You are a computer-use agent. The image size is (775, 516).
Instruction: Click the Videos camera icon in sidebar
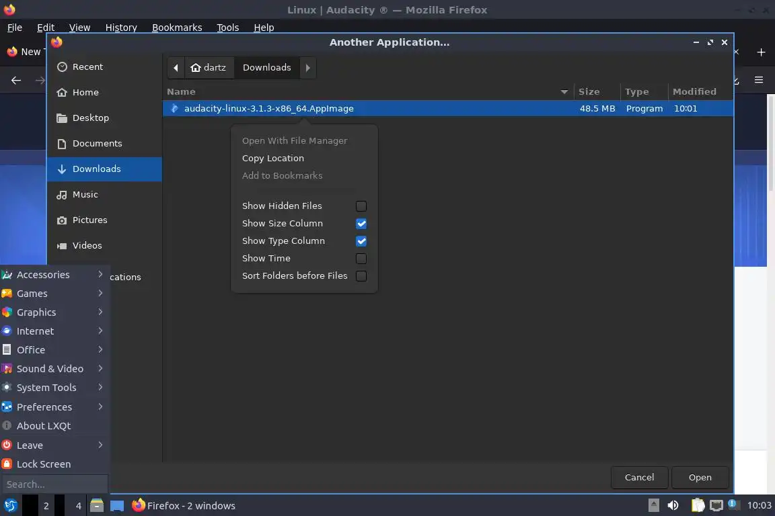coord(62,246)
